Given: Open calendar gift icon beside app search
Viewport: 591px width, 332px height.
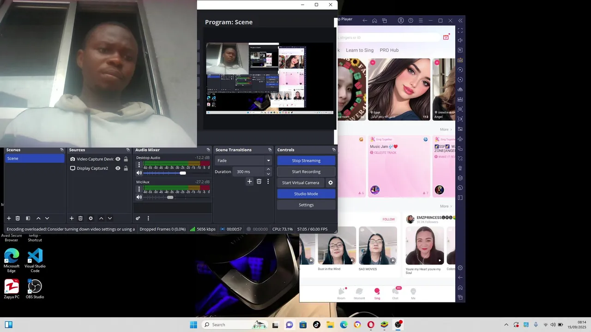Looking at the screenshot, I should [446, 37].
